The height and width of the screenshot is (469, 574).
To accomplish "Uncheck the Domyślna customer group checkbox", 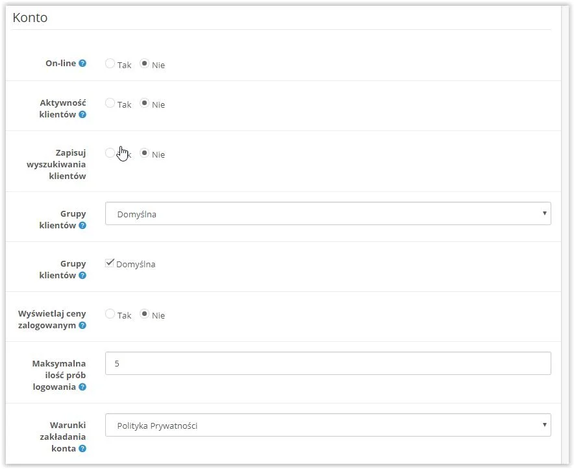I will (110, 263).
